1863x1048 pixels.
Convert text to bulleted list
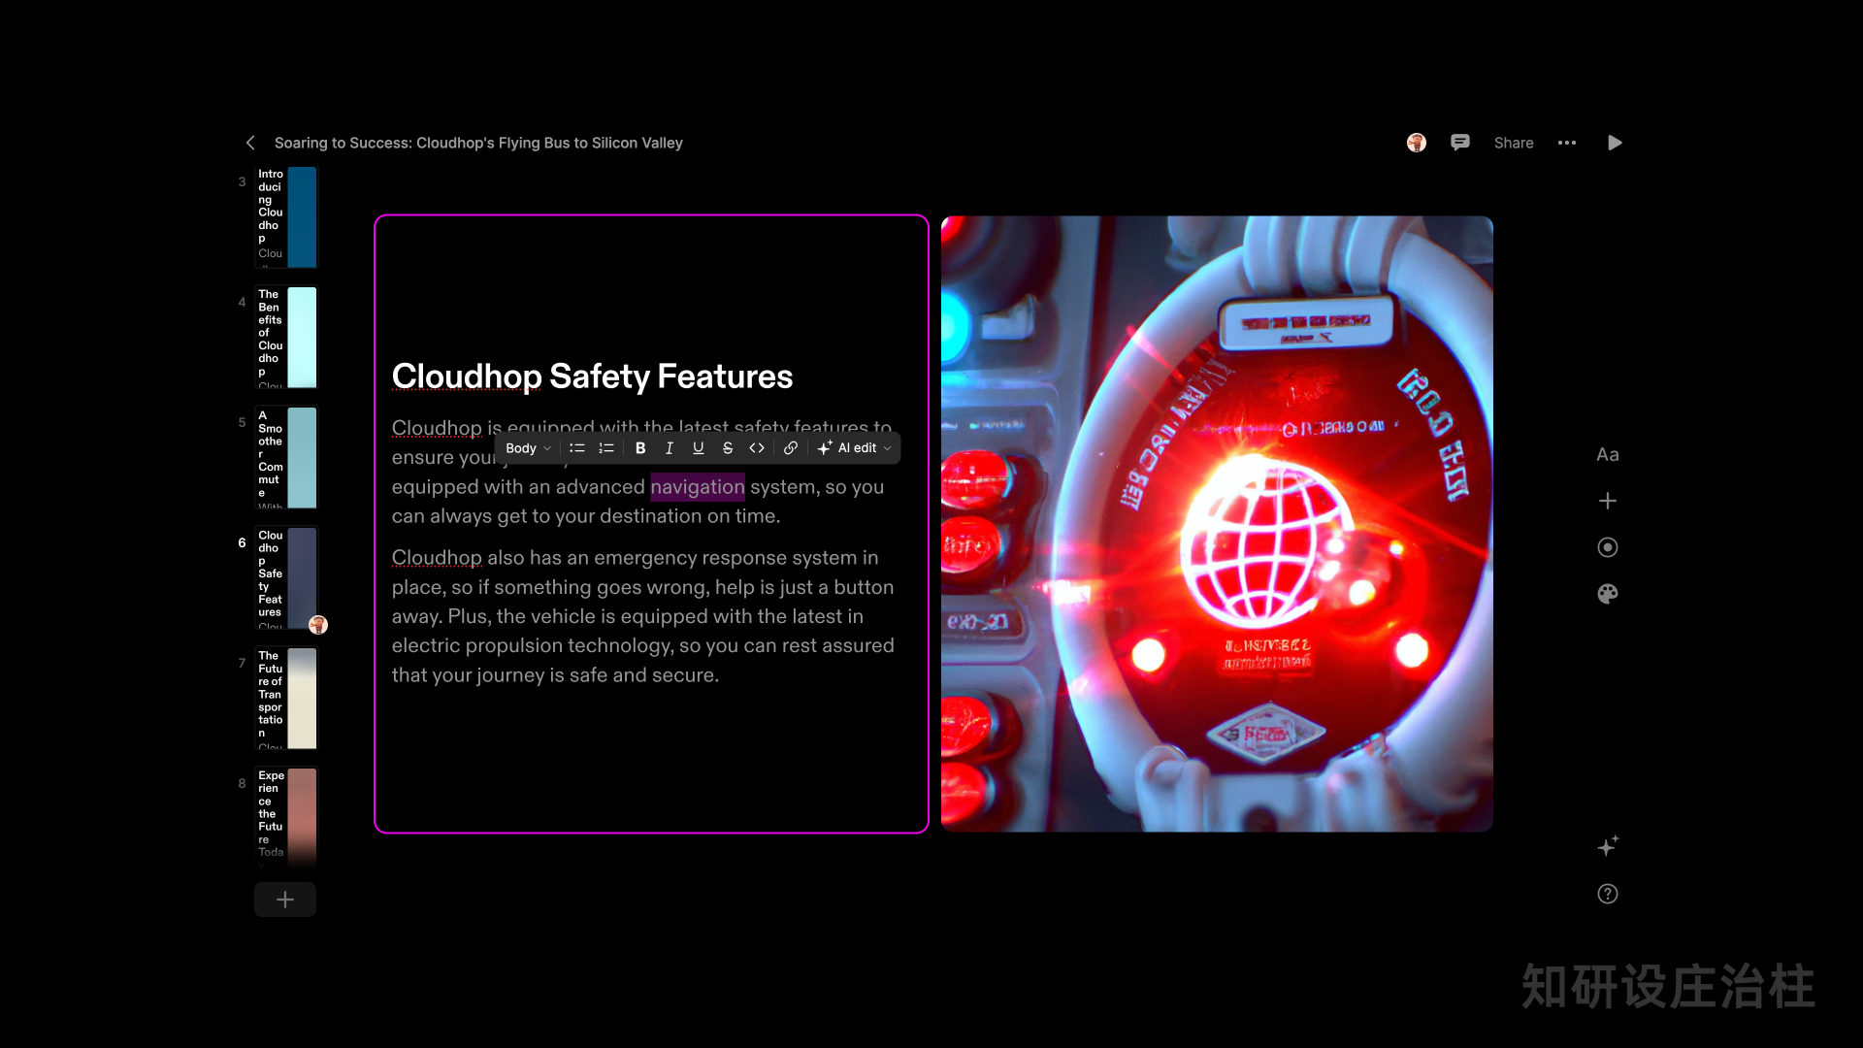(x=577, y=448)
